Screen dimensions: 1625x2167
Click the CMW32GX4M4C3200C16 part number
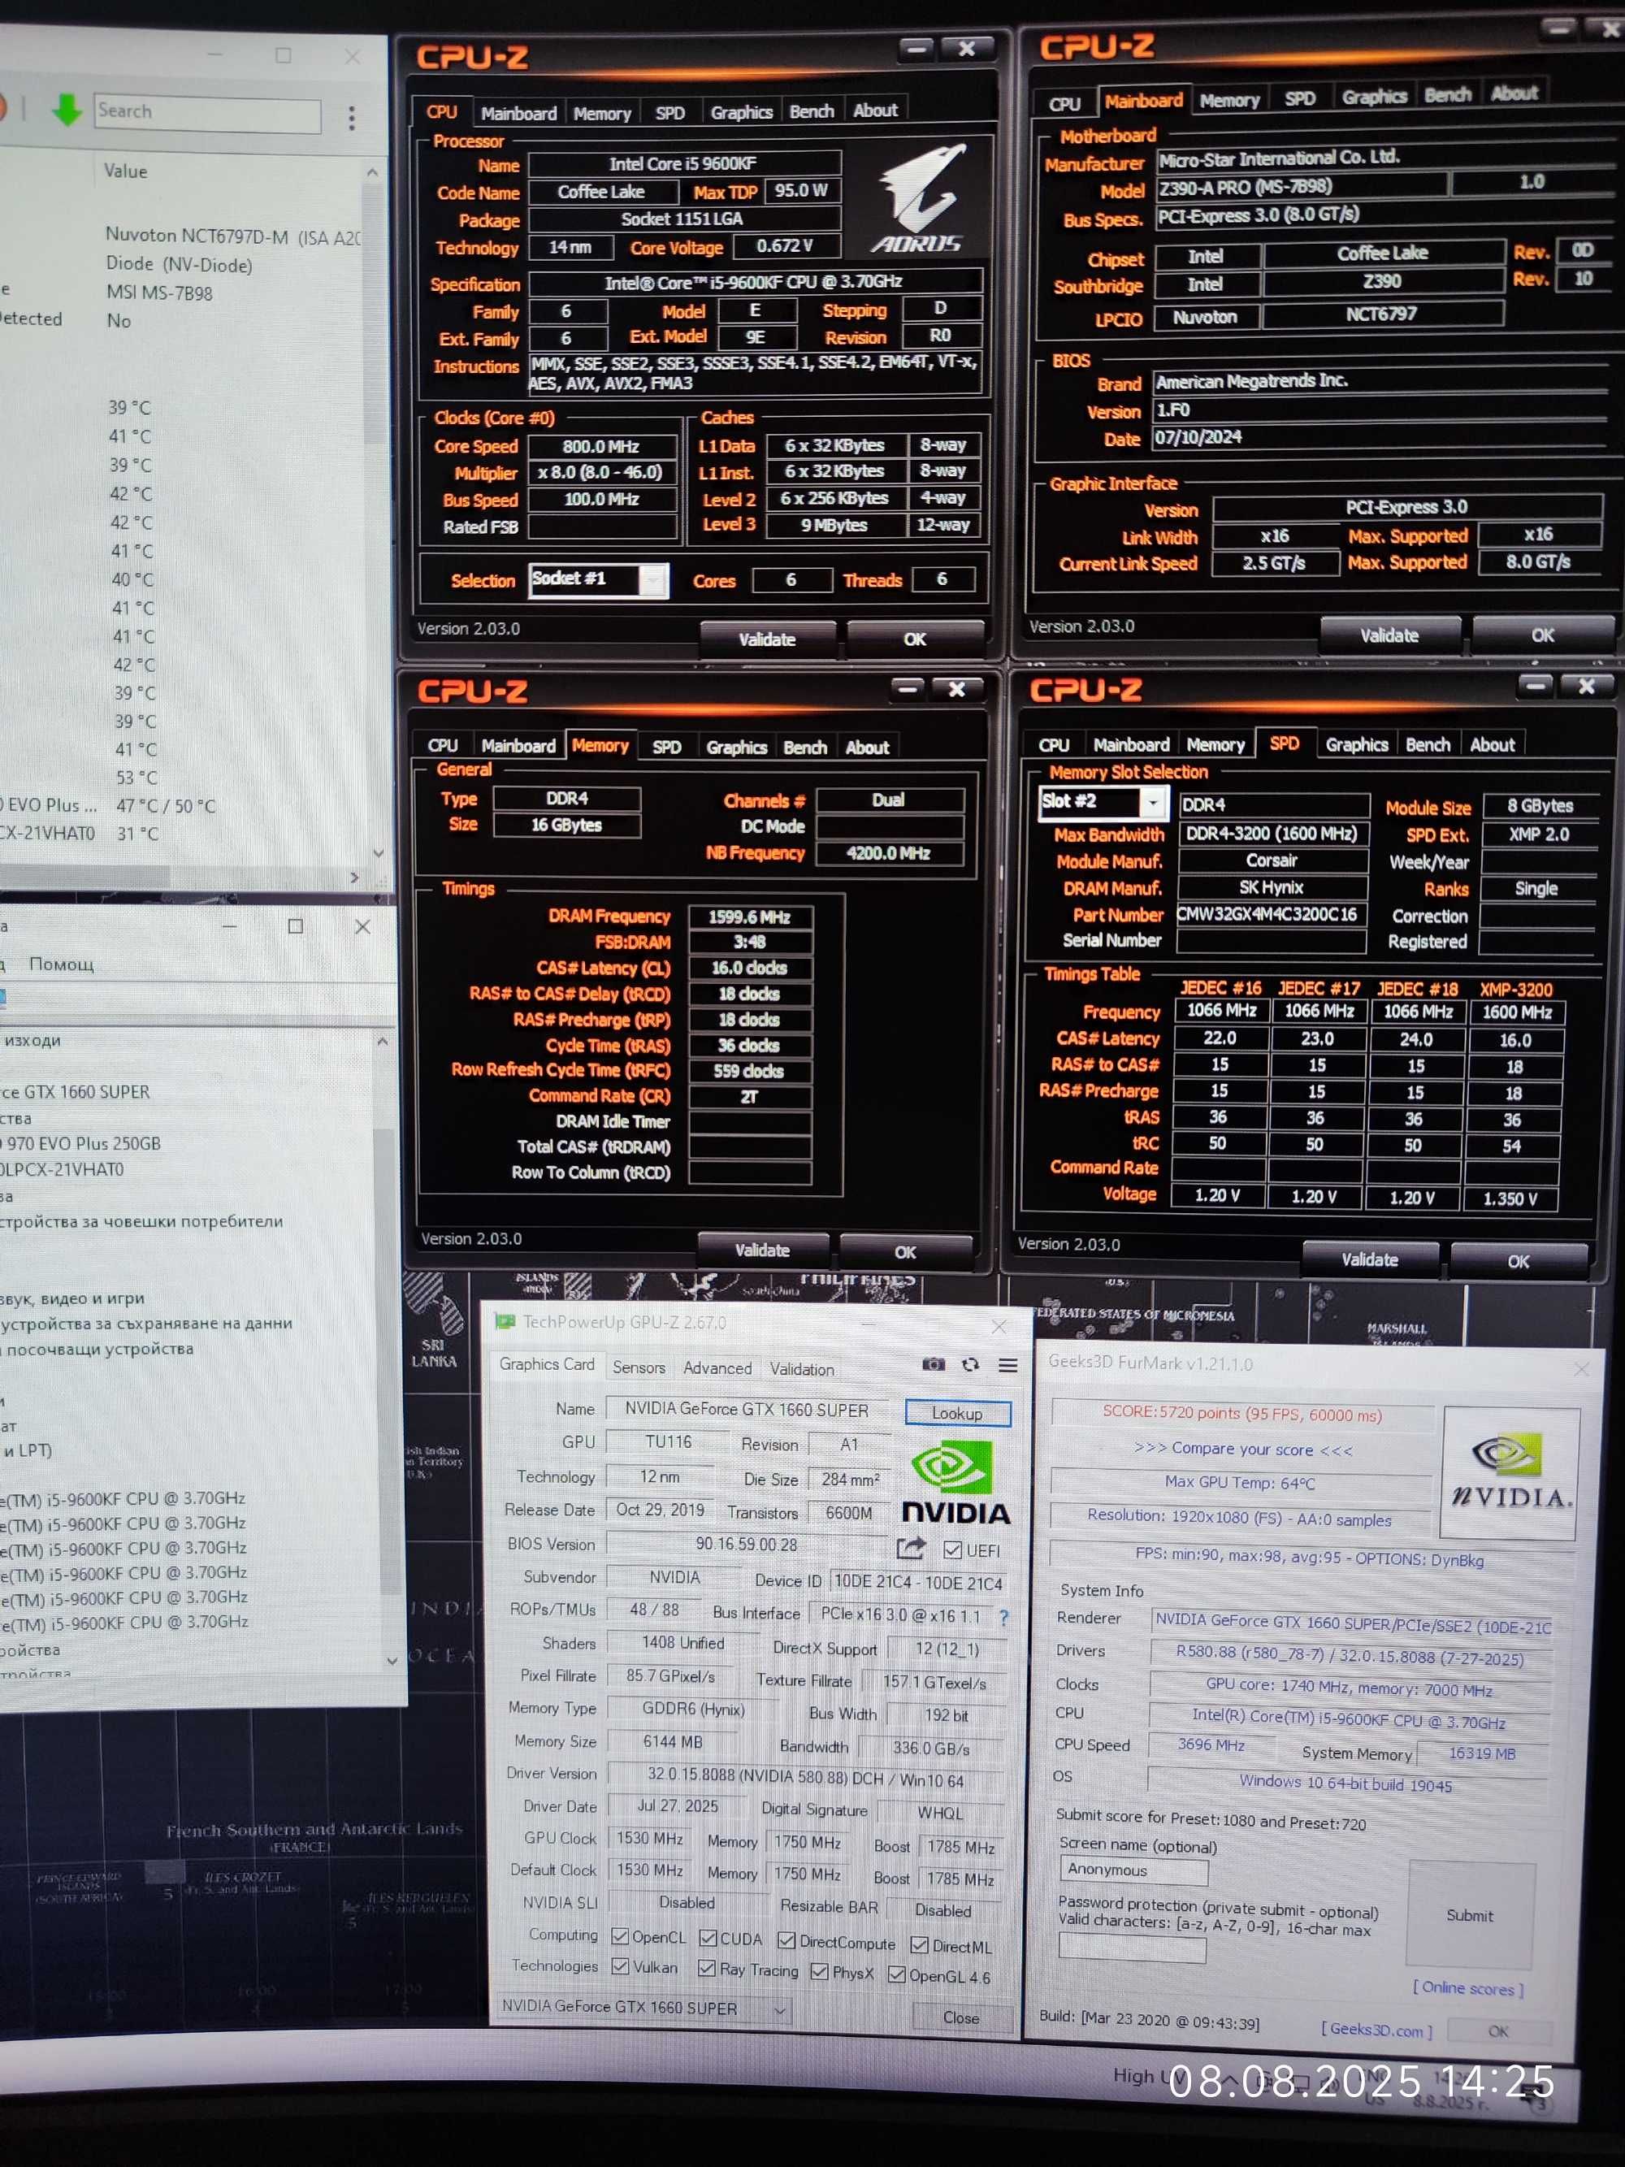tap(1271, 913)
